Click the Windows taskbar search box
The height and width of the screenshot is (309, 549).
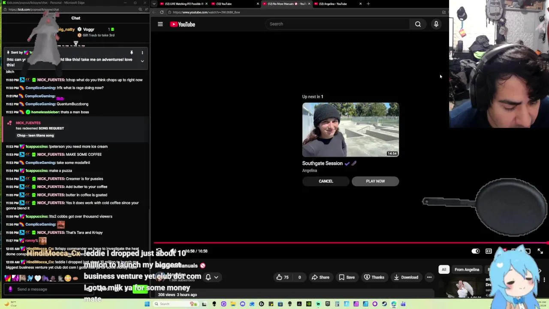click(x=176, y=304)
